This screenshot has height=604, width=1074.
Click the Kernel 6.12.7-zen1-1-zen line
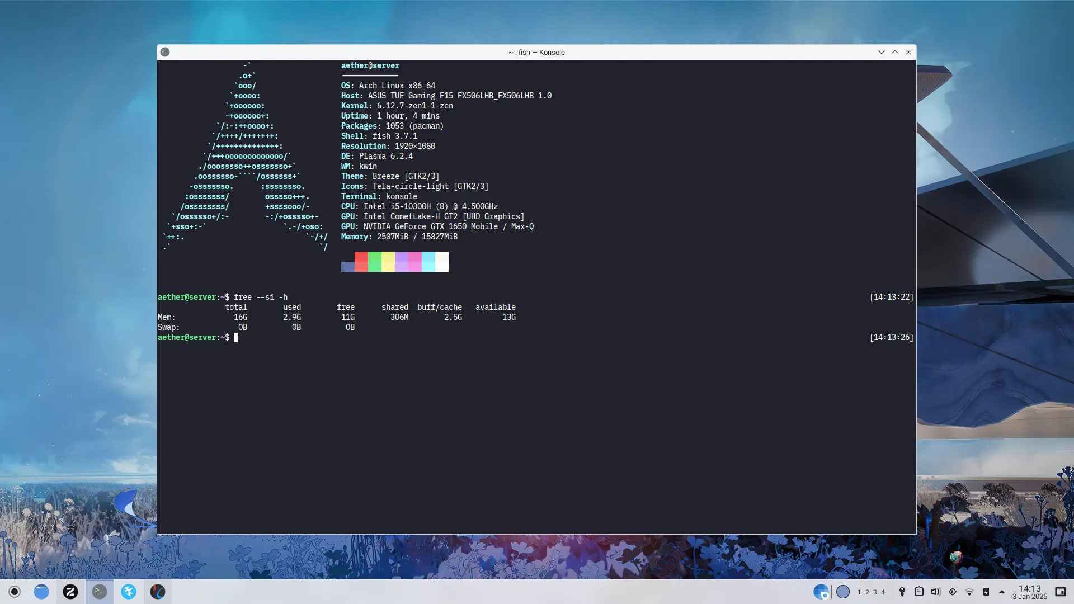click(397, 106)
